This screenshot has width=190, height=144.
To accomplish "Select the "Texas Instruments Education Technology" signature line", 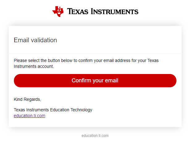I will pos(53,110).
